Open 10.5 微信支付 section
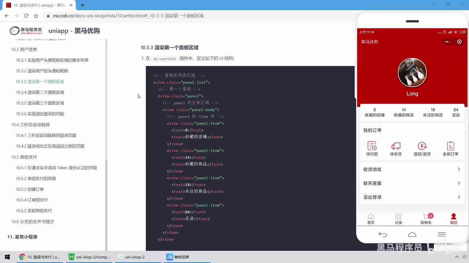 coord(24,157)
